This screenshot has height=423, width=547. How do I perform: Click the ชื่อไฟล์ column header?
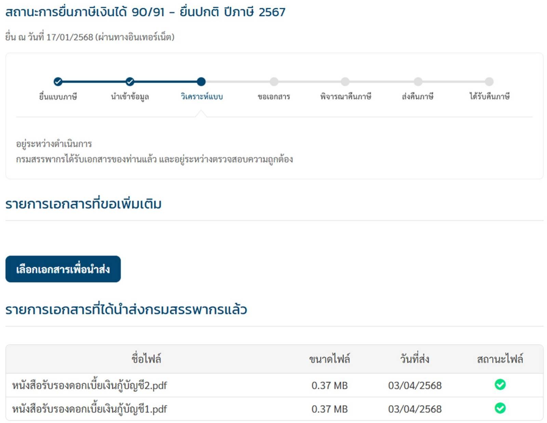pyautogui.click(x=146, y=359)
